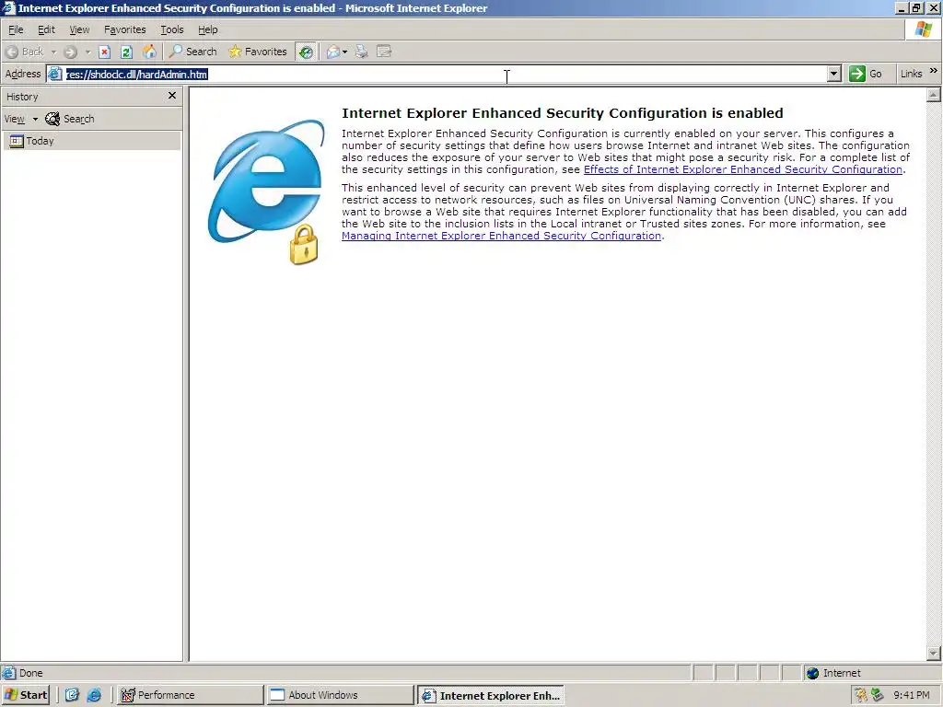The width and height of the screenshot is (943, 707).
Task: Click the Home icon in toolbar
Action: click(149, 52)
